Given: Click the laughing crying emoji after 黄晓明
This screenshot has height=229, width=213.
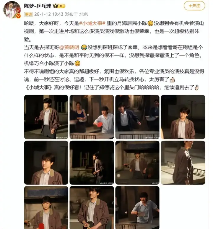Looking at the screenshot, I should pos(84,47).
